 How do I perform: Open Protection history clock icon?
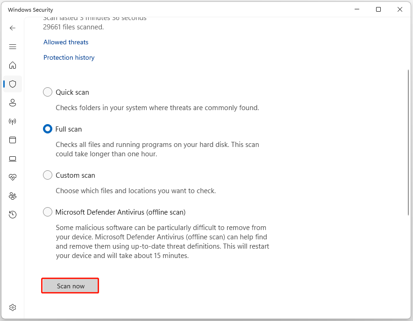(13, 214)
